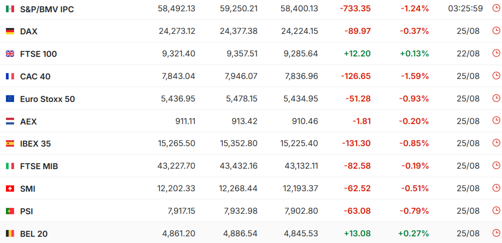This screenshot has width=502, height=243.
Task: Click the clock icon in the DAX row
Action: [x=496, y=31]
